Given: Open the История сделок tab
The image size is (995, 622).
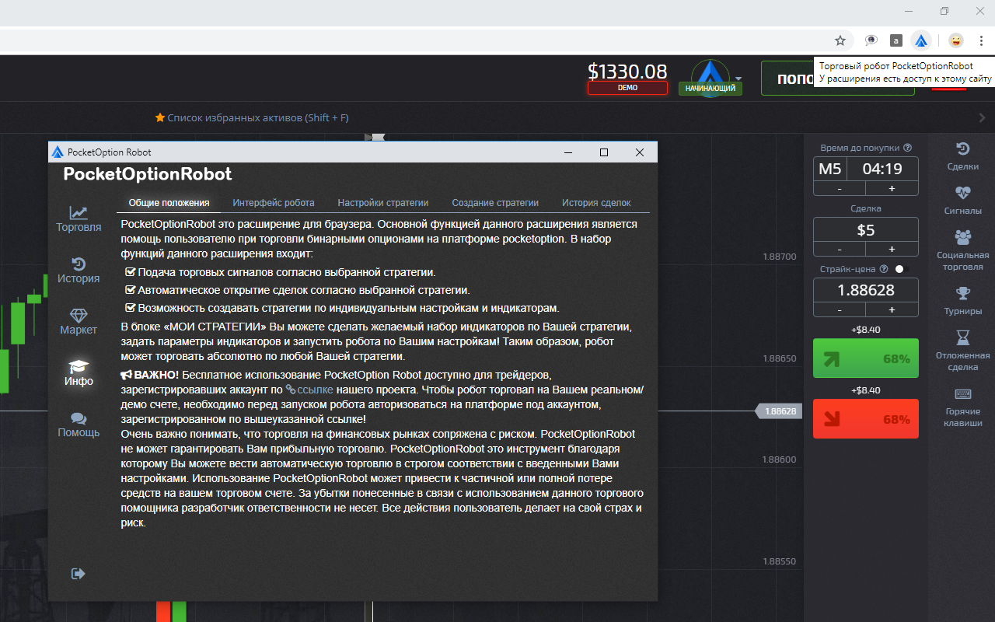Looking at the screenshot, I should coord(596,203).
